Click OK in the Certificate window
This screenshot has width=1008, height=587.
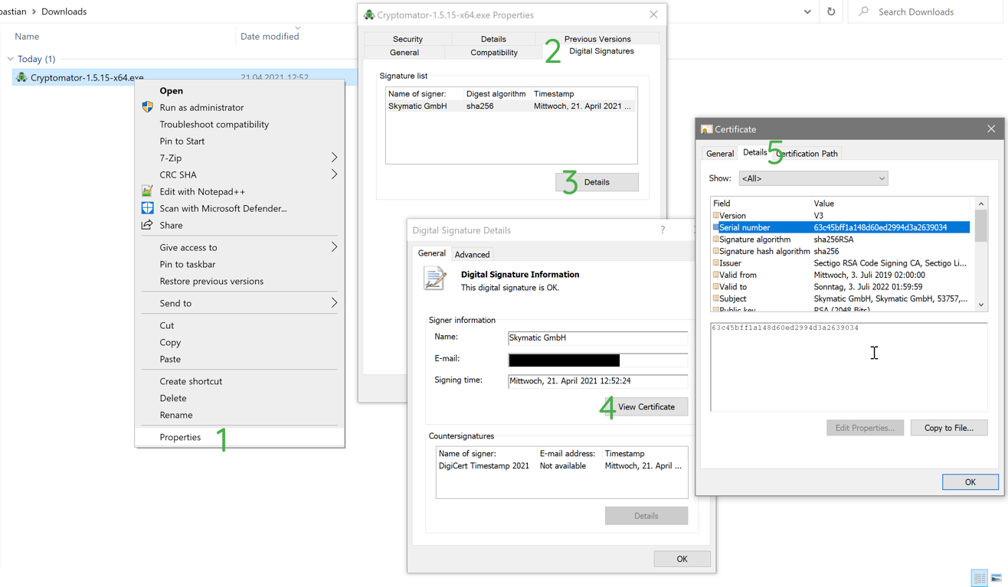[x=970, y=482]
